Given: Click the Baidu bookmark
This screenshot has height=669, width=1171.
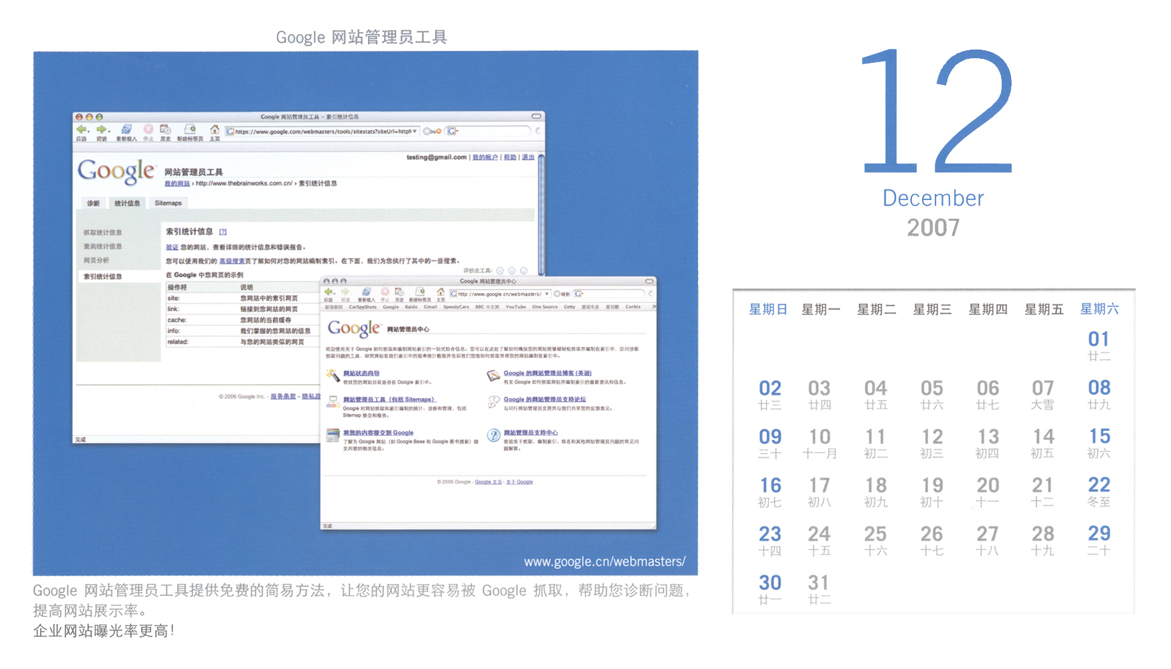Looking at the screenshot, I should (412, 307).
